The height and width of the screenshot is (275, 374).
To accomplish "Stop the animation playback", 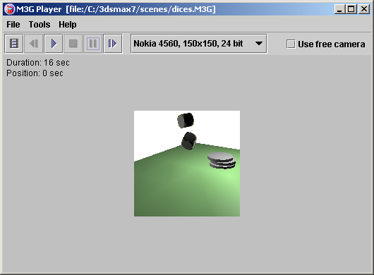I will [x=73, y=44].
